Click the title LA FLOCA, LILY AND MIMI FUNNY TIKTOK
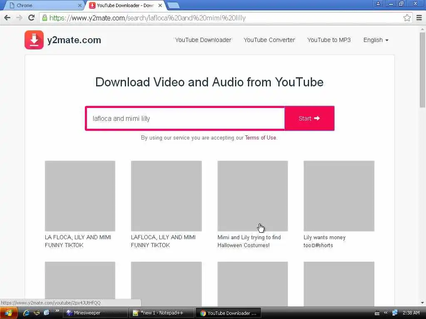Viewport: 426px width, 319px height. point(78,241)
